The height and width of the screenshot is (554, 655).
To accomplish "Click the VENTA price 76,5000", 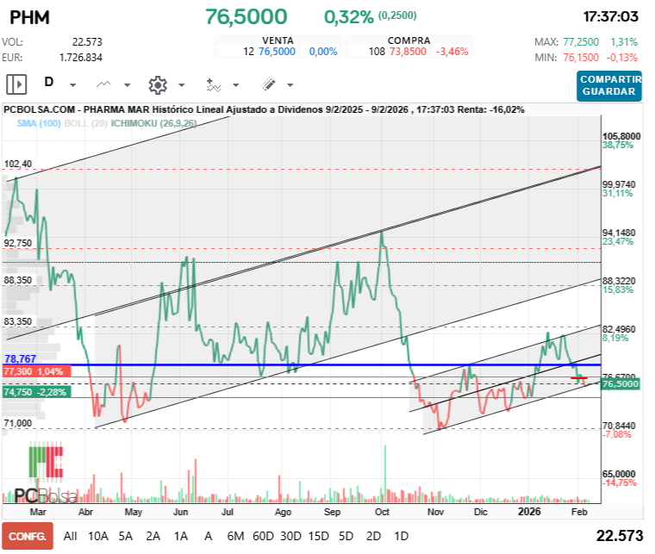I will (277, 52).
